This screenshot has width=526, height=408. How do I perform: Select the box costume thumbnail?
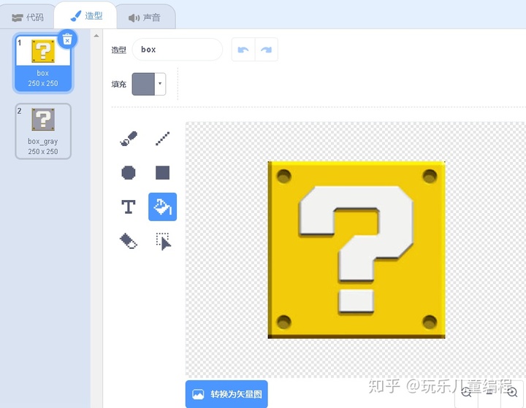43,63
